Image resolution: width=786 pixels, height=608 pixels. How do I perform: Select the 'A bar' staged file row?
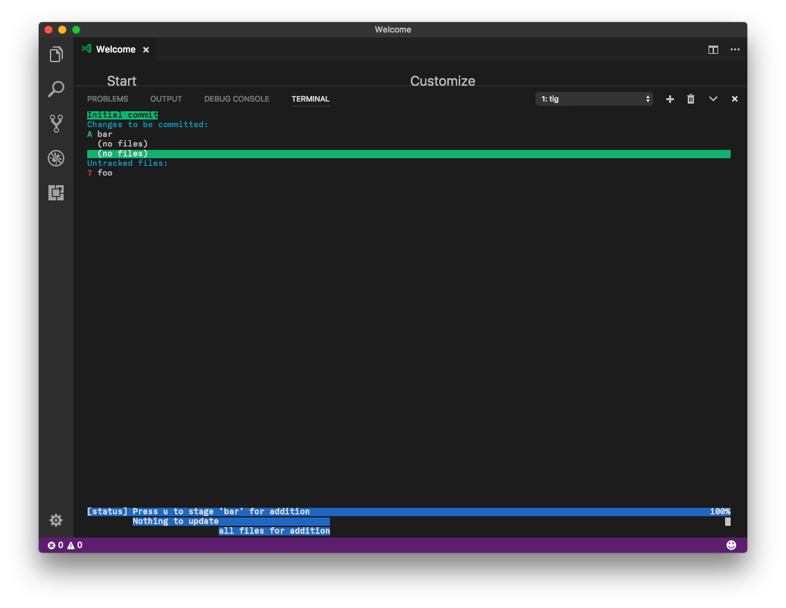(x=100, y=134)
